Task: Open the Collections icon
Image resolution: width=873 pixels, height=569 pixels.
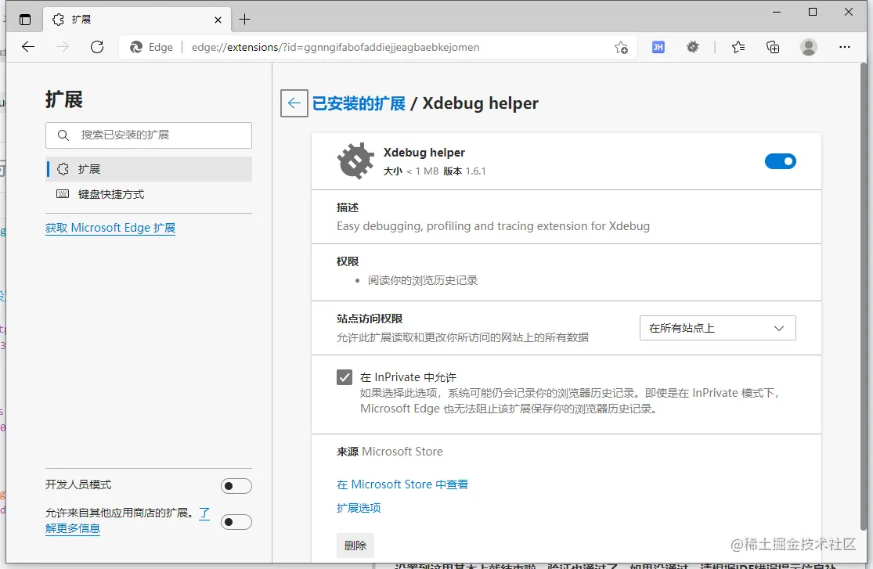Action: coord(773,47)
